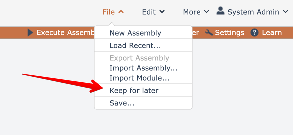The image size is (293, 135).
Task: Pick Import Assembly... from the menu
Action: tap(143, 68)
